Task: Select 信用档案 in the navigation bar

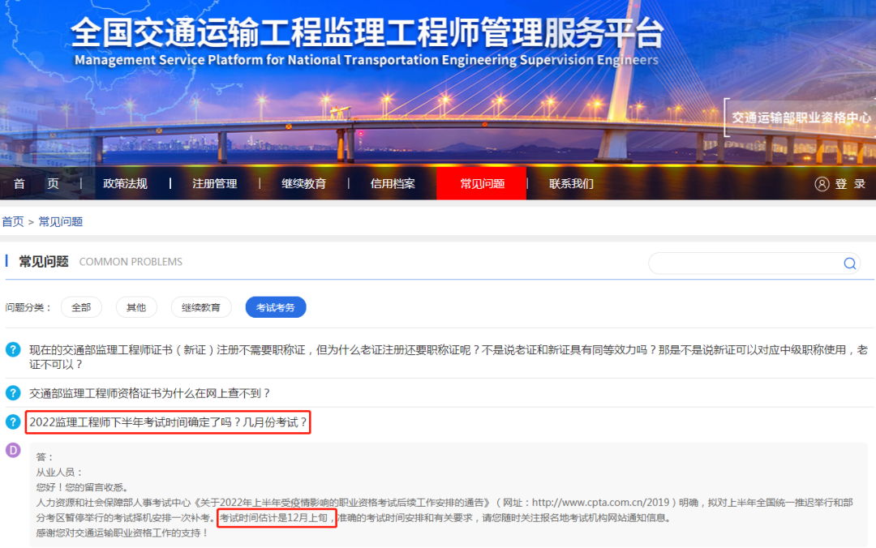Action: pyautogui.click(x=393, y=184)
